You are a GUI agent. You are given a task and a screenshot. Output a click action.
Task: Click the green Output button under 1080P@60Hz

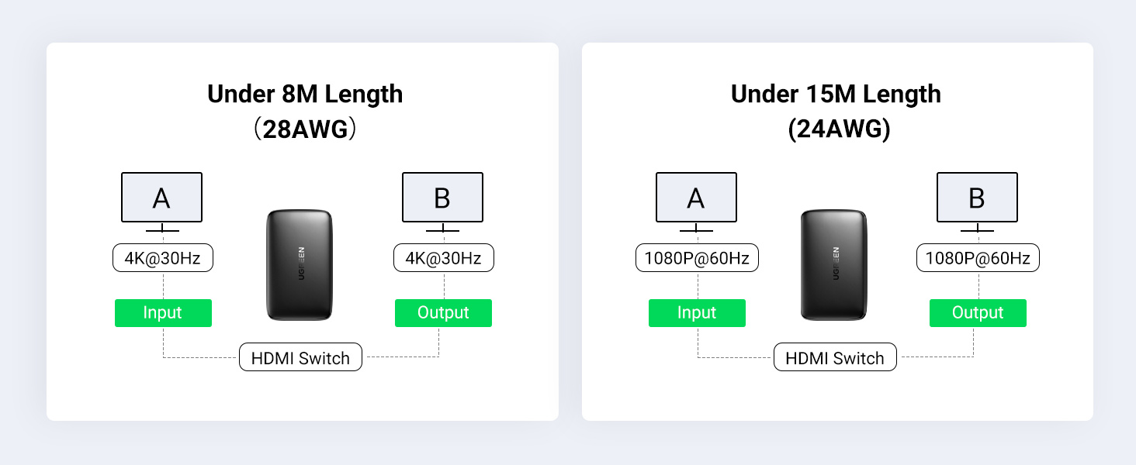978,313
